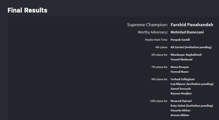219x120 pixels.
Task: Open Farhad Zolfaghari's entry
Action: pos(183,79)
